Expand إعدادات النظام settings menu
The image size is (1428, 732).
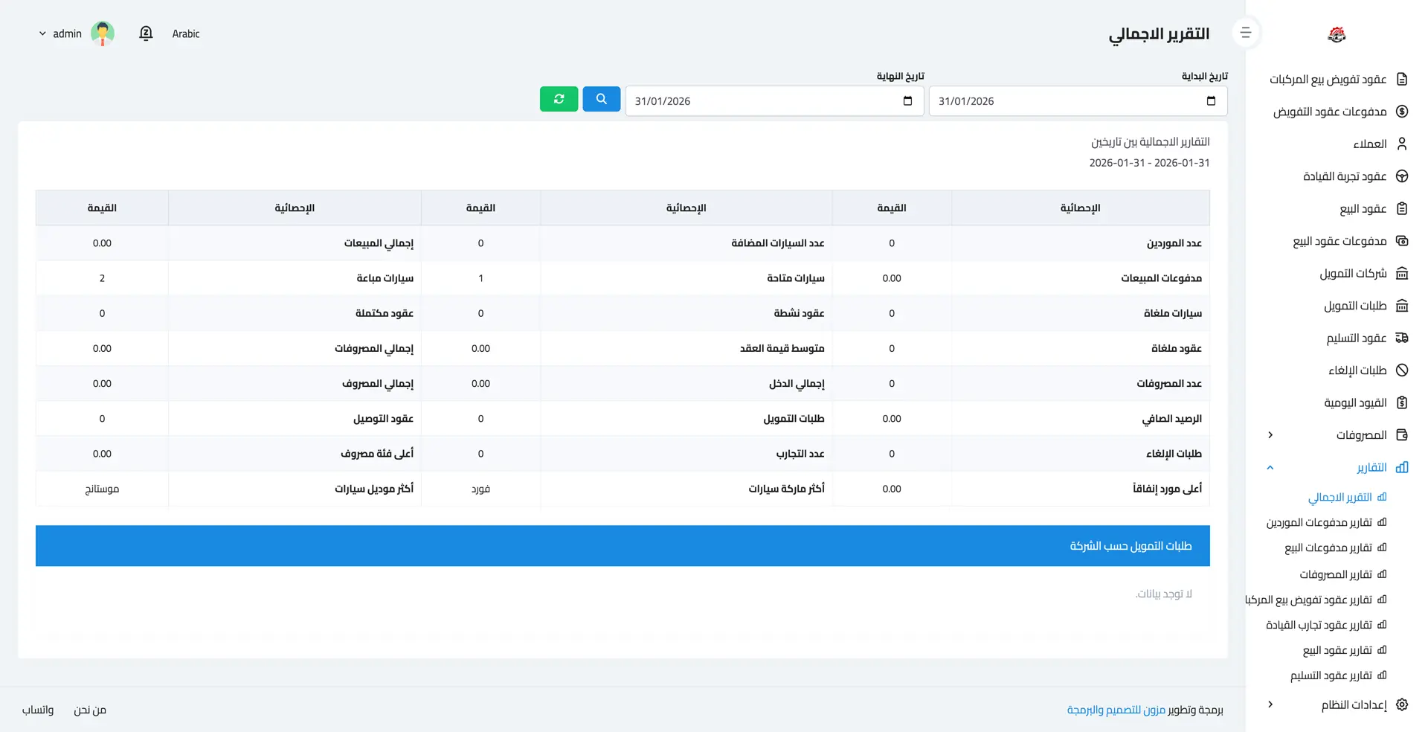click(1353, 704)
